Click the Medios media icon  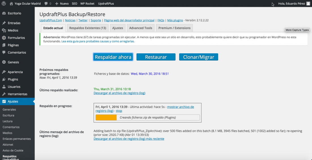tap(4, 30)
